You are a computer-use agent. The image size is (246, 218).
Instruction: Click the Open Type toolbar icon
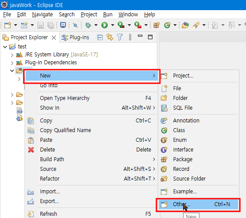point(185,25)
